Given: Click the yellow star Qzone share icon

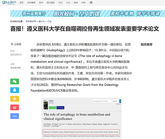Looking at the screenshot, I should [x=15, y=99].
